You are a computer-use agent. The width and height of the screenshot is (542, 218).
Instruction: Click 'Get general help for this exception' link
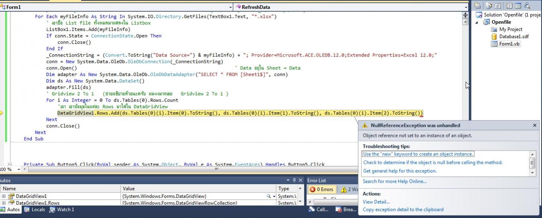click(x=400, y=171)
